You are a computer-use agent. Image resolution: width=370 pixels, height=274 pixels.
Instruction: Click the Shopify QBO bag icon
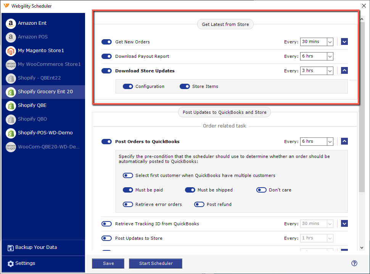pyautogui.click(x=11, y=119)
